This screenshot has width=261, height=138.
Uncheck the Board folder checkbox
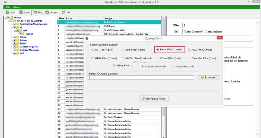15,43
